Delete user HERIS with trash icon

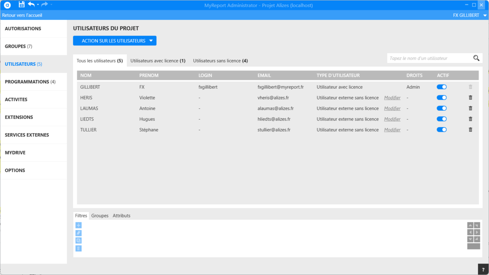(x=470, y=98)
